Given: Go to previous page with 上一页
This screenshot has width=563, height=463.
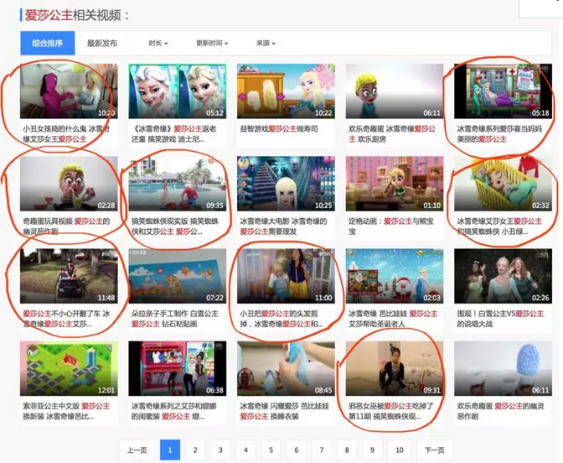Looking at the screenshot, I should point(137,450).
